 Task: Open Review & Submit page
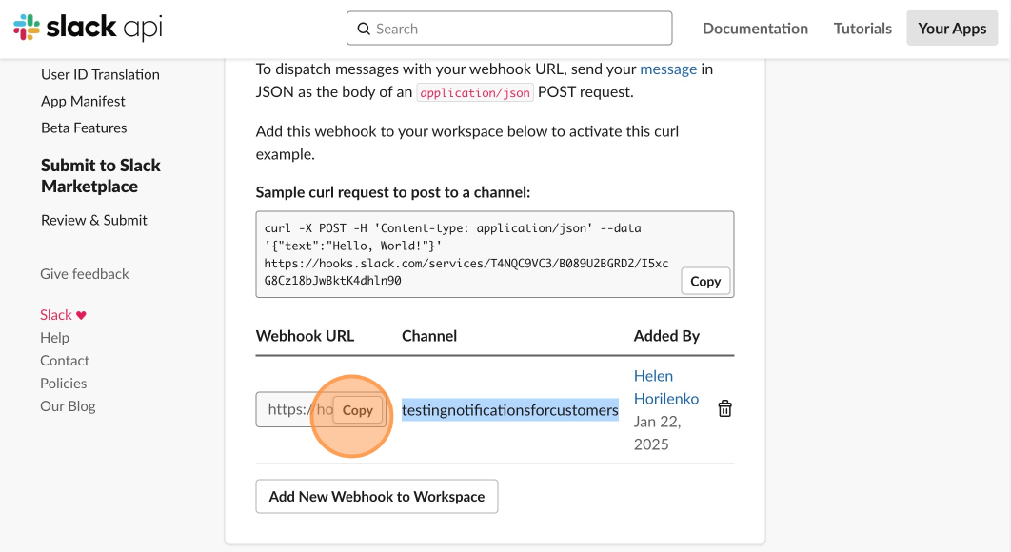click(x=94, y=220)
